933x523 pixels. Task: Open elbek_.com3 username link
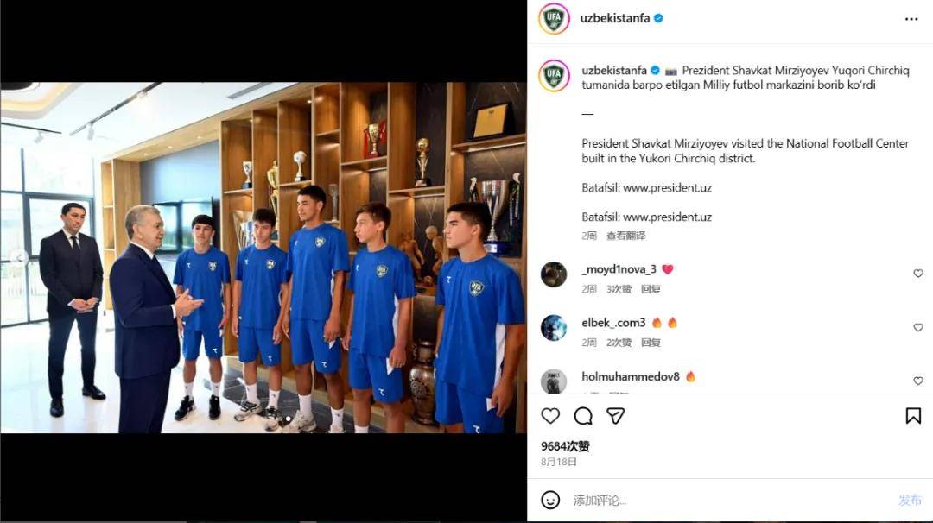pyautogui.click(x=613, y=323)
